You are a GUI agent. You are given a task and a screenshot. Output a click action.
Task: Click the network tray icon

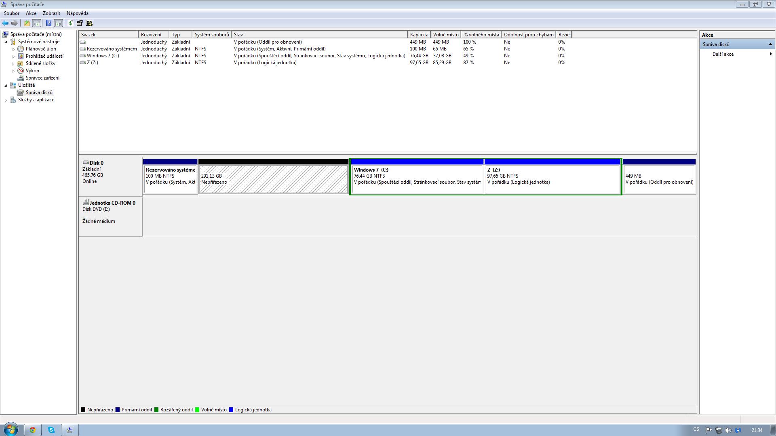pos(718,430)
